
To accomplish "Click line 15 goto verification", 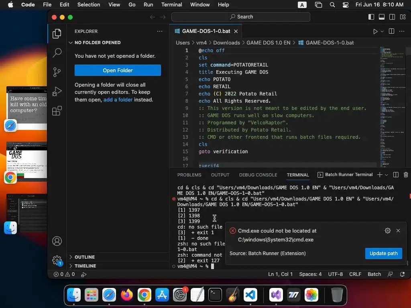I will [x=223, y=151].
